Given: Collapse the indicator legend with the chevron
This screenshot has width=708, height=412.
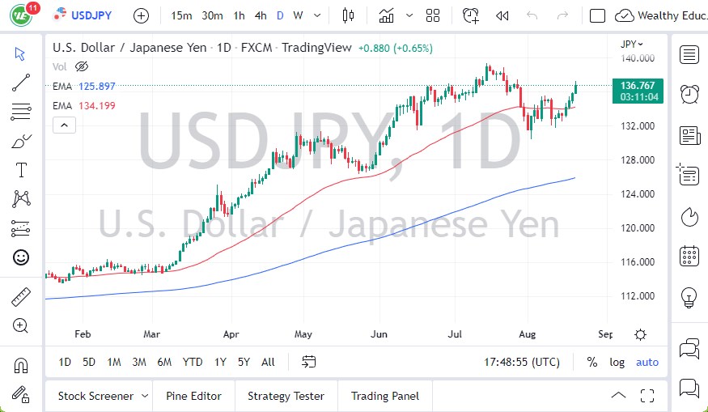Looking at the screenshot, I should click(x=64, y=125).
